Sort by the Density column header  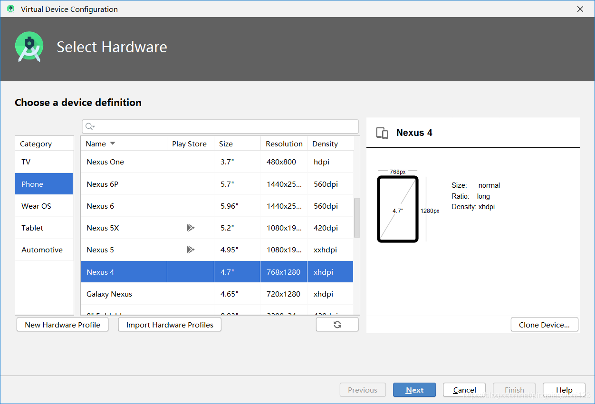tap(330, 144)
